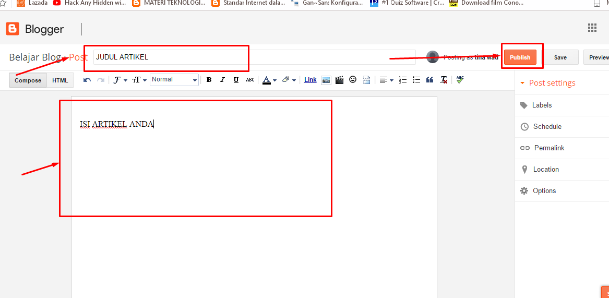Open the #1 Quiz Software bookmark
The image size is (609, 298).
tap(407, 3)
